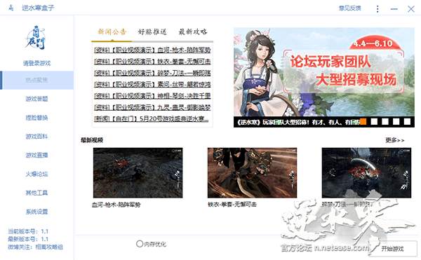
Task: Open 游戏直播 in the sidebar
Action: click(x=36, y=155)
